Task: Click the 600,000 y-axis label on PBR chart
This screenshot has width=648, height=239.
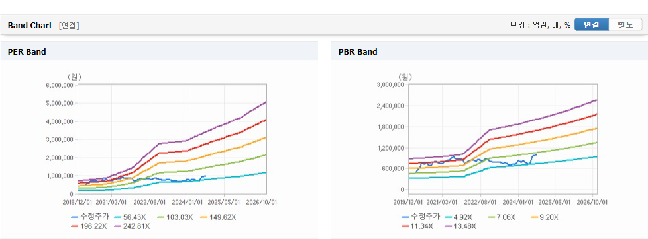Action: pyautogui.click(x=393, y=168)
